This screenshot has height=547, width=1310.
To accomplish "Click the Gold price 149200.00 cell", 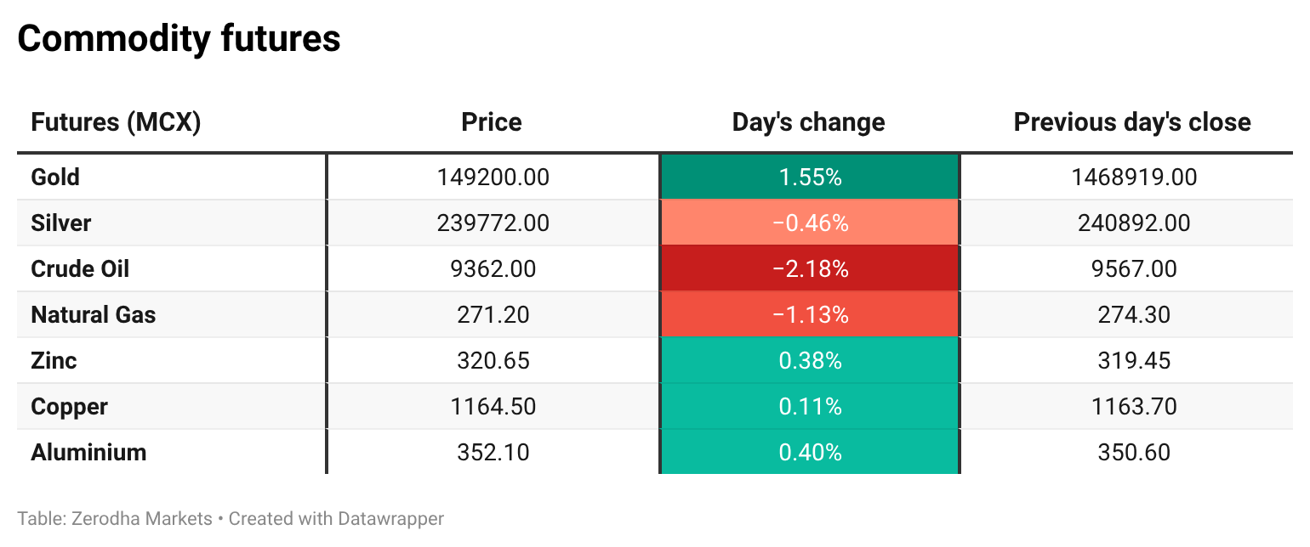I will [493, 177].
